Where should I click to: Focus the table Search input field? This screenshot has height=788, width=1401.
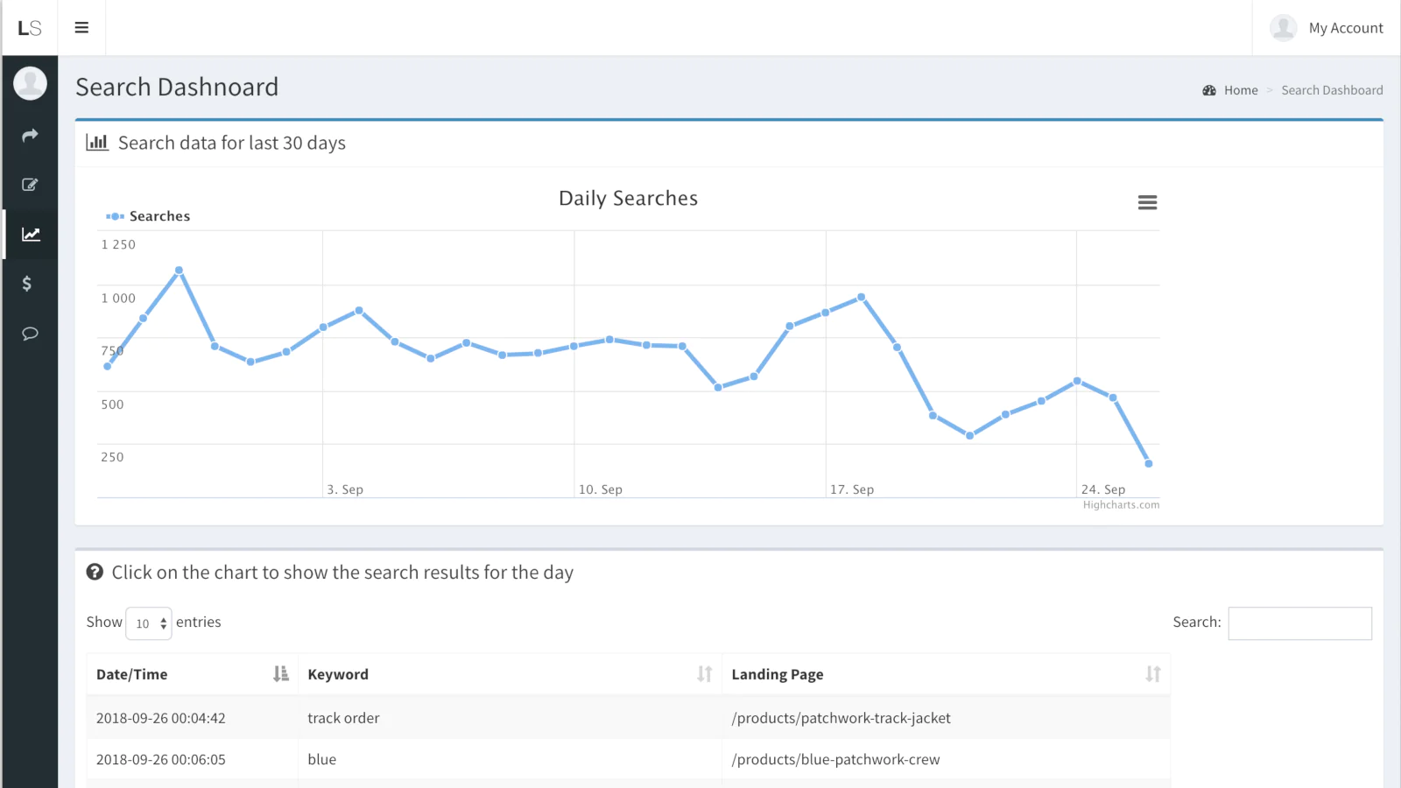[1299, 623]
